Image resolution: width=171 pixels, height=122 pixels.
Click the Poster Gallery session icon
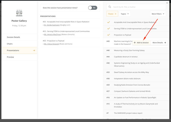(x=19, y=13)
